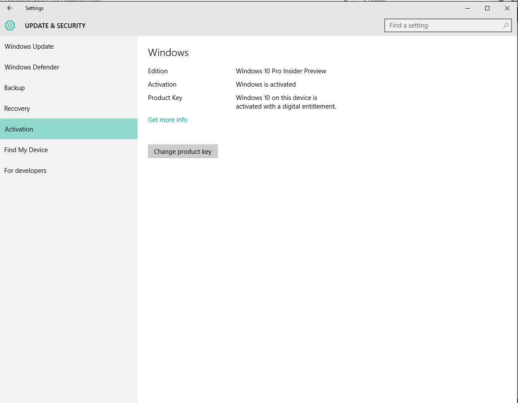The width and height of the screenshot is (518, 403).
Task: Click the Windows heading
Action: 168,53
